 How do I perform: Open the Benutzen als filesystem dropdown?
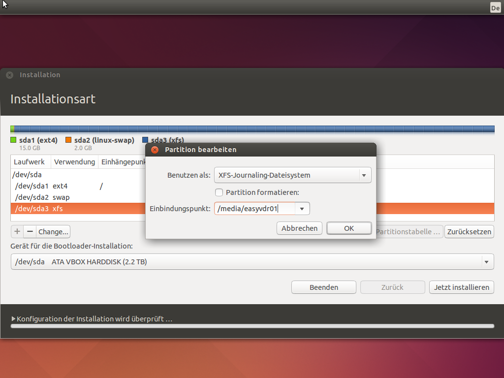pos(292,175)
